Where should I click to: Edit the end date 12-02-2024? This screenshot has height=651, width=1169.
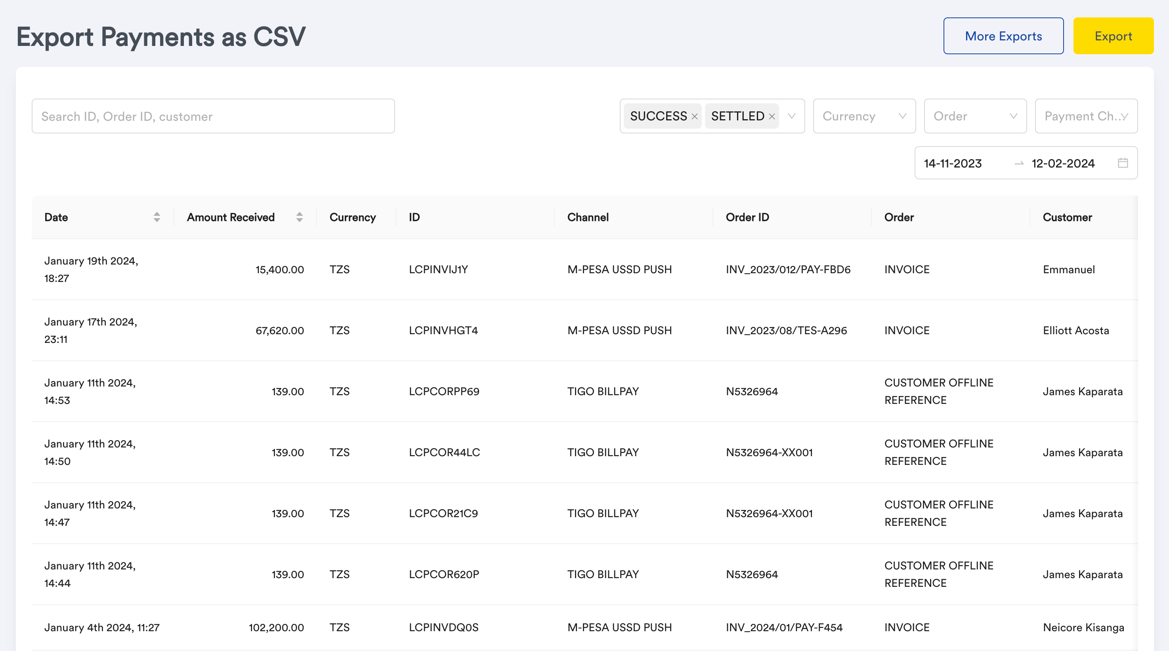pyautogui.click(x=1063, y=163)
